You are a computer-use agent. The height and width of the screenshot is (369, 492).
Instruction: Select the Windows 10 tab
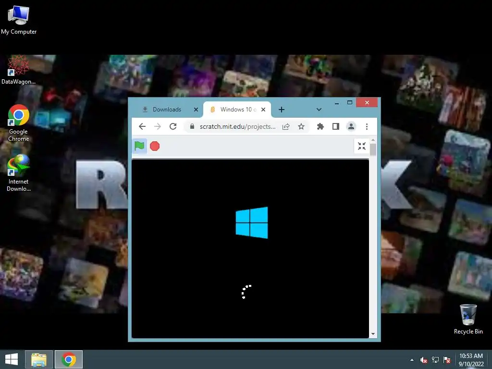coord(238,110)
